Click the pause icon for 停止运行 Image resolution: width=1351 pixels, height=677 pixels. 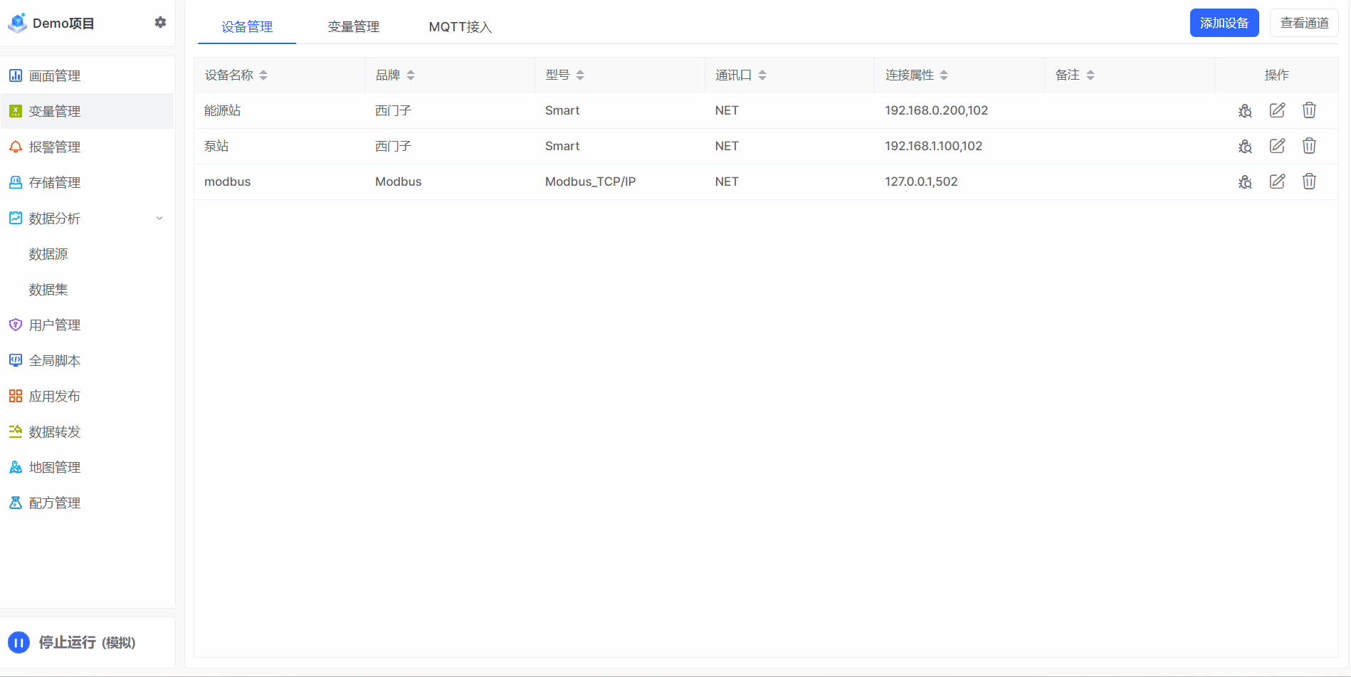coord(19,643)
